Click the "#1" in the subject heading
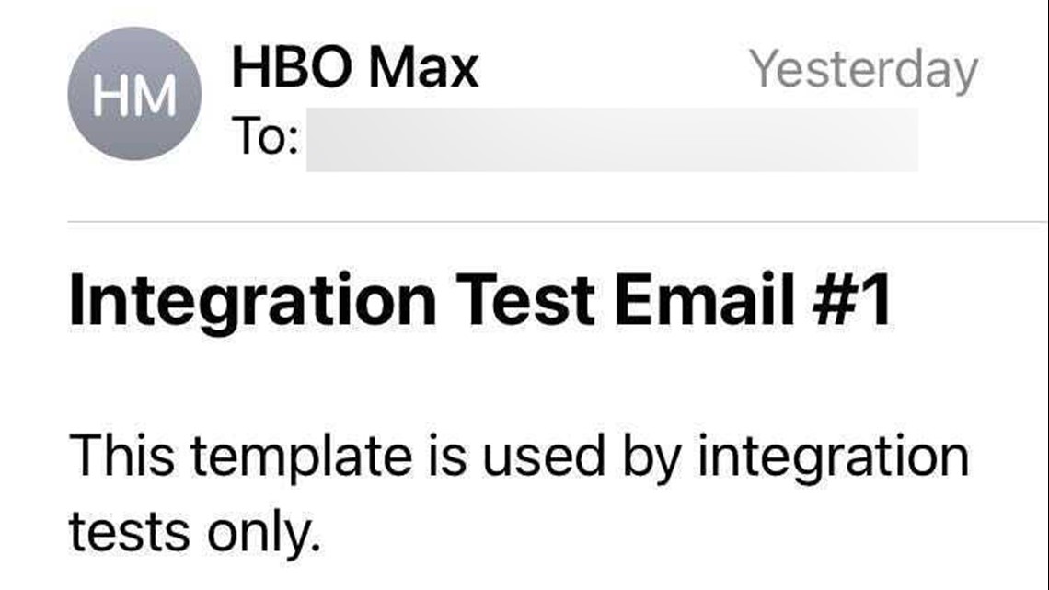This screenshot has height=590, width=1049. 852,298
